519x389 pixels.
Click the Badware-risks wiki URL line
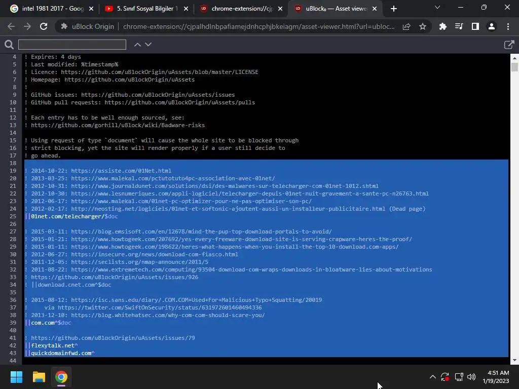115,125
